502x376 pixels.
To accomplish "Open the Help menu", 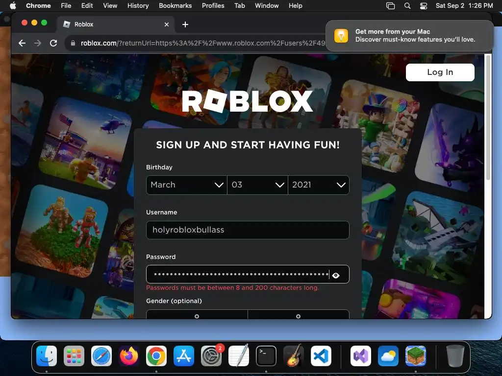I will (295, 5).
